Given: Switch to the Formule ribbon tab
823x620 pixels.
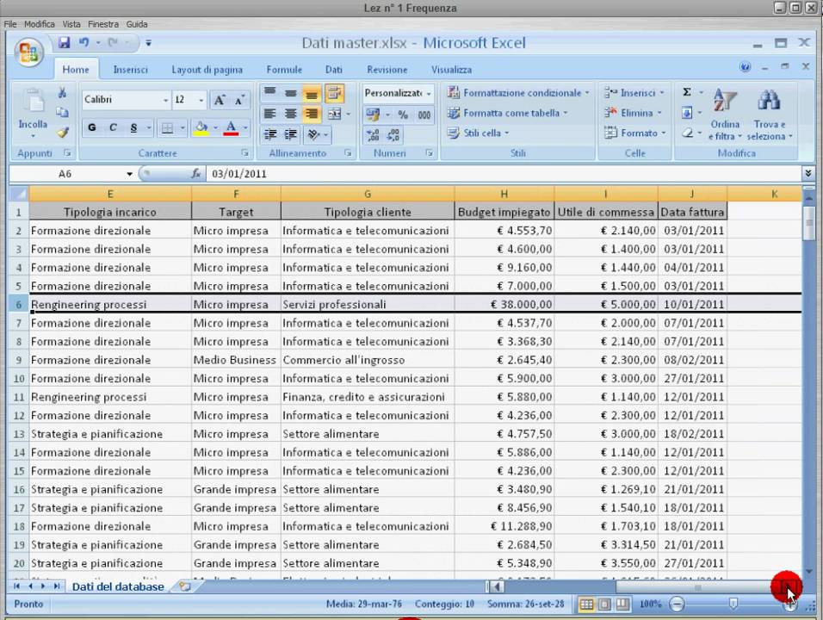Looking at the screenshot, I should [x=284, y=70].
